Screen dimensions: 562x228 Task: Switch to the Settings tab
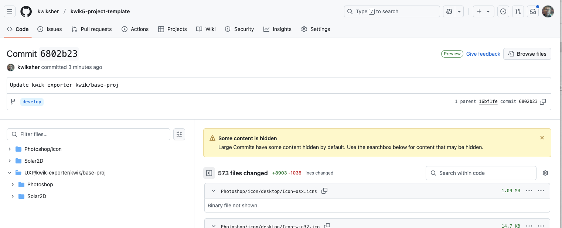point(316,29)
